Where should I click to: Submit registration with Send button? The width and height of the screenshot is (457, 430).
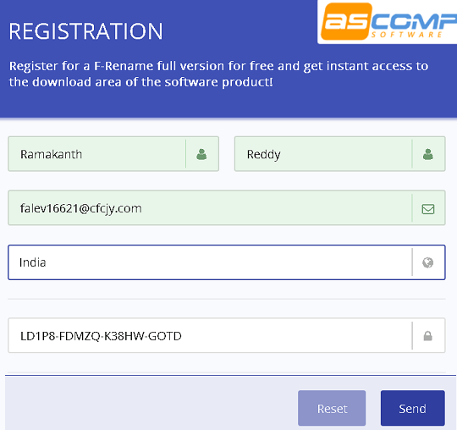pyautogui.click(x=413, y=408)
